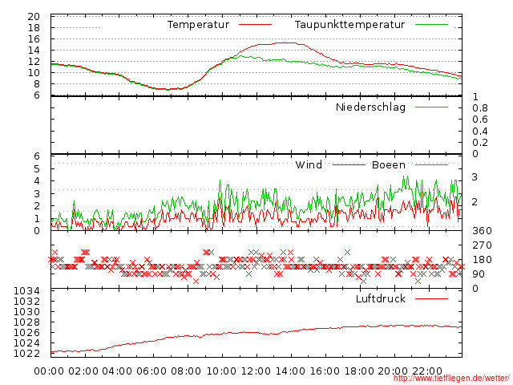Viewport: 513px width, 385px height.
Task: Click the red Wind legend line
Action: coord(349,164)
